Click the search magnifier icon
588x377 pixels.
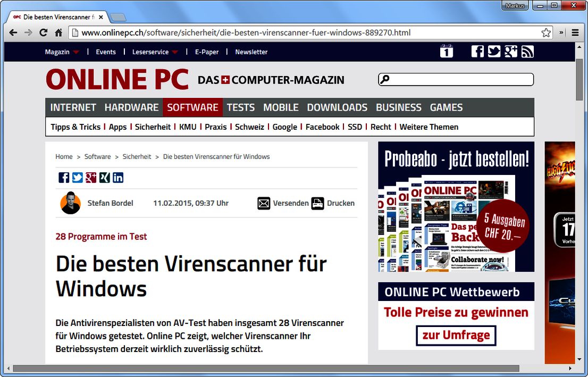(385, 79)
